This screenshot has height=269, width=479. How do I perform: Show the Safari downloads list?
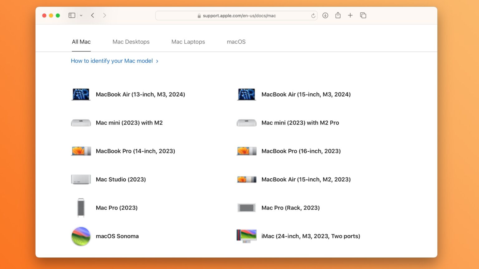(x=325, y=15)
